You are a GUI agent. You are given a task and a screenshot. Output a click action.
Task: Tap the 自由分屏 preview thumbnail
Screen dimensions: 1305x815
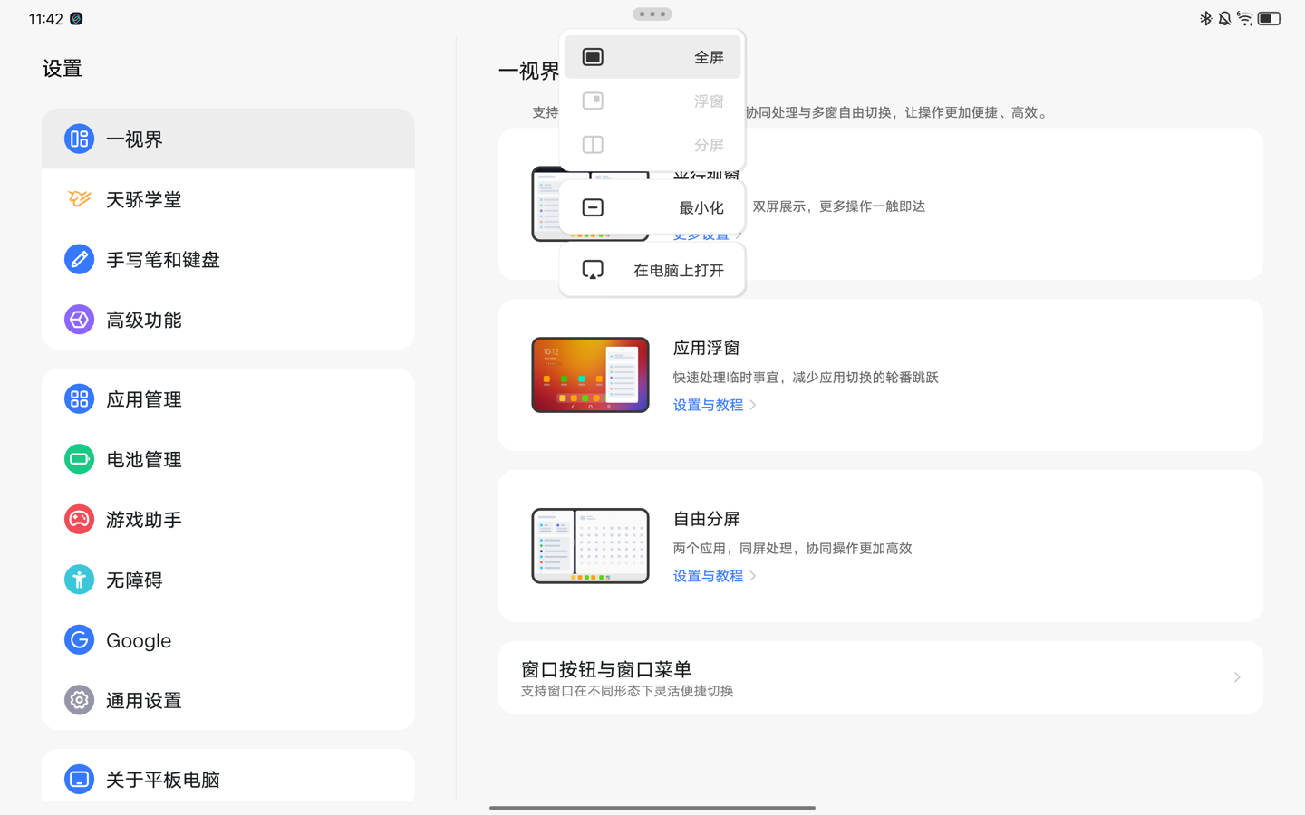(590, 546)
